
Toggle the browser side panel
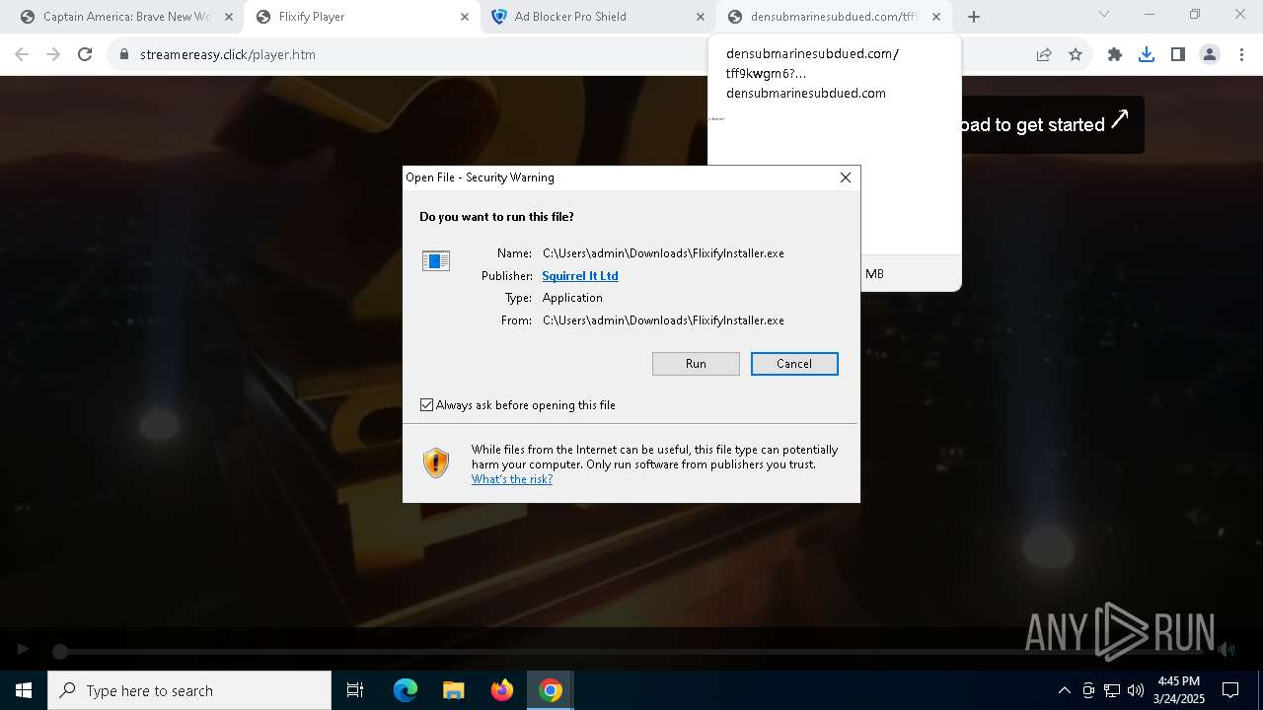tap(1178, 54)
